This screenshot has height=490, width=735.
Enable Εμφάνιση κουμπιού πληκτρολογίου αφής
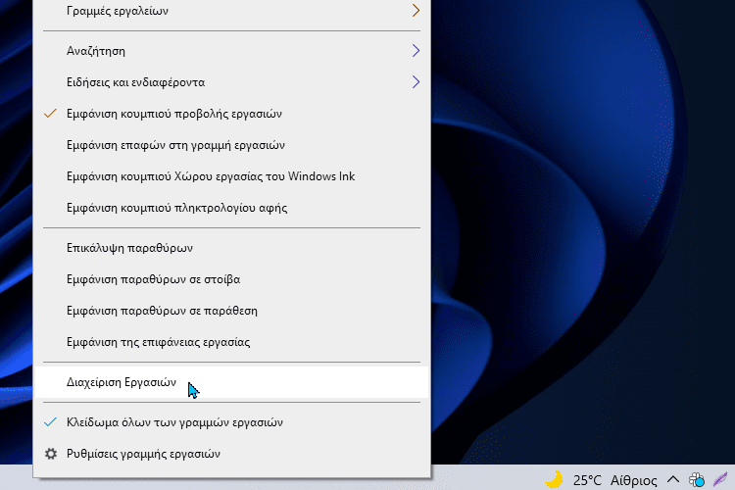tap(175, 208)
